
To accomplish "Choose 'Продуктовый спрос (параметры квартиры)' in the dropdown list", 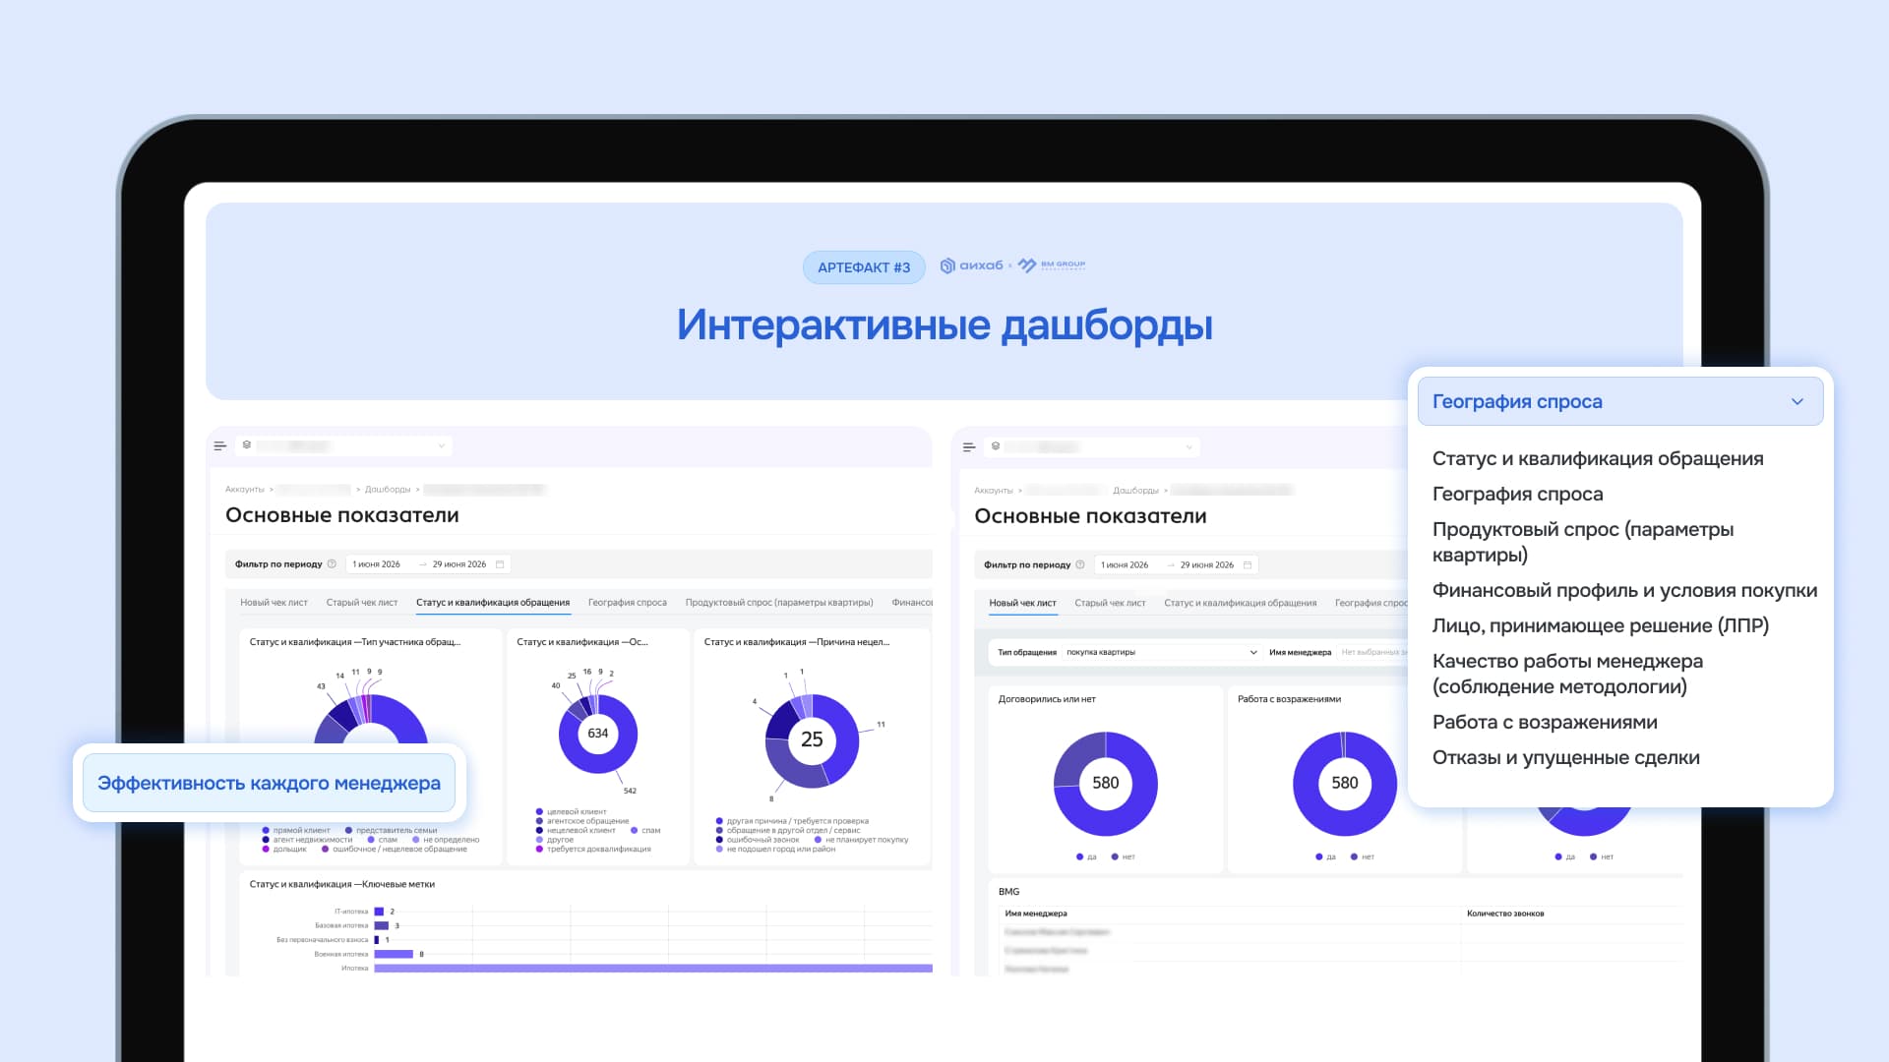I will [x=1583, y=542].
